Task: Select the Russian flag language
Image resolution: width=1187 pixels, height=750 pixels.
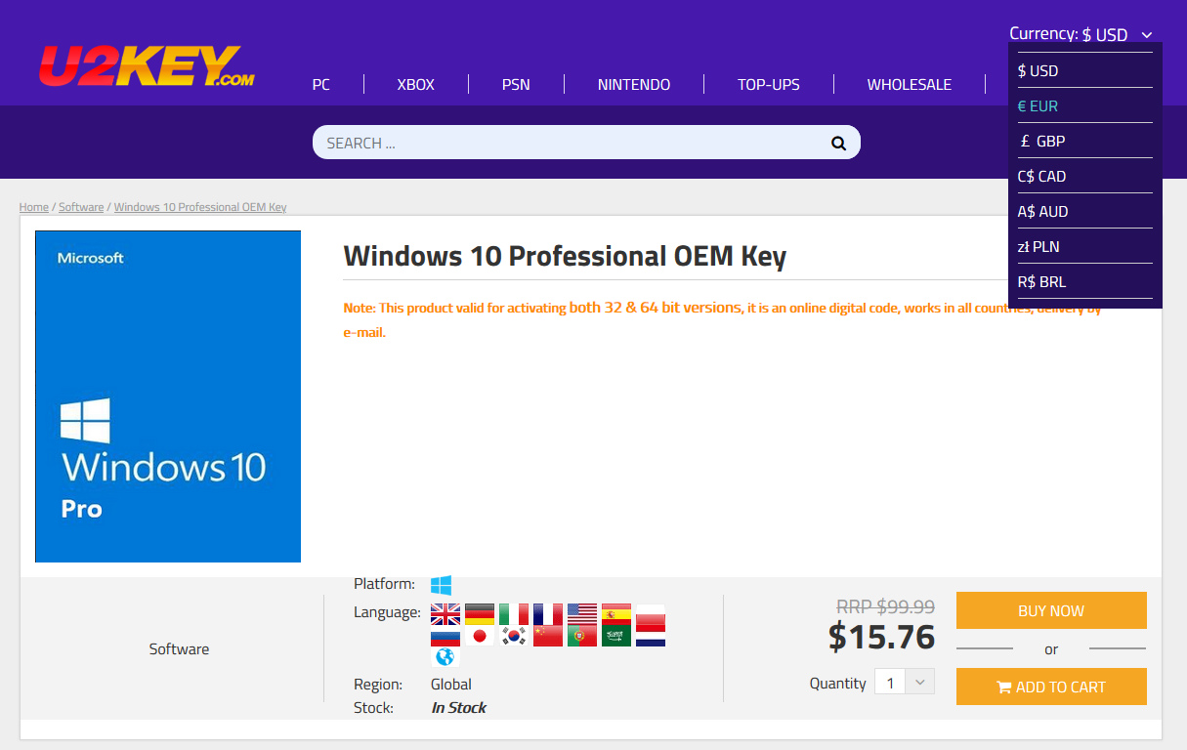Action: click(445, 636)
